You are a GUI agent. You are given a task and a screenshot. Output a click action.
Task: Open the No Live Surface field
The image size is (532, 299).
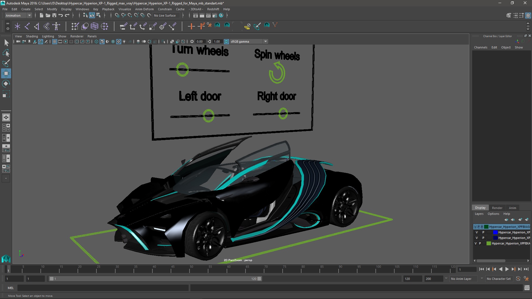(166, 16)
